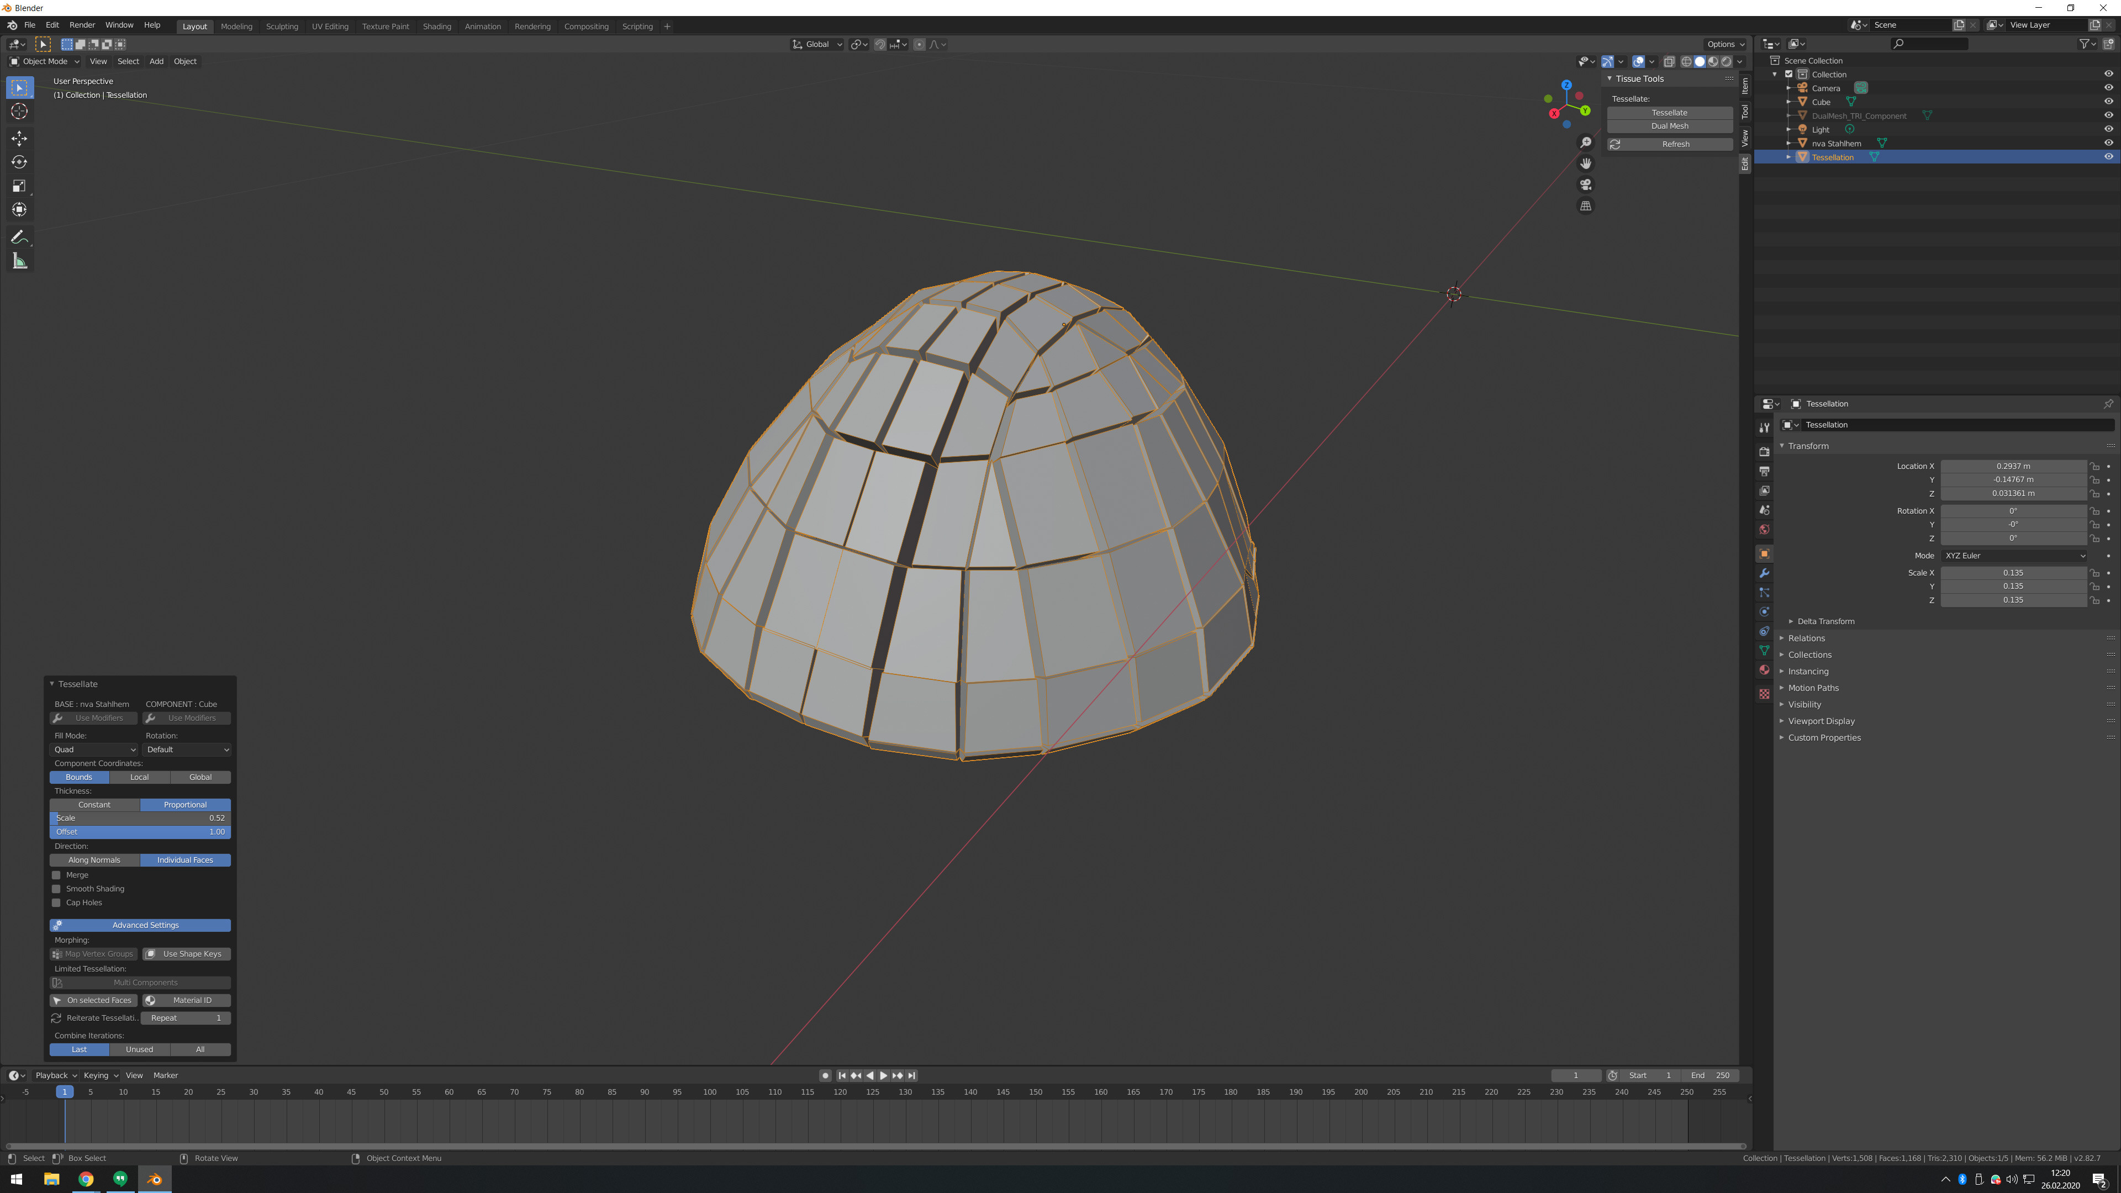Viewport: 2121px width, 1193px height.
Task: Open Fill Mode Quad dropdown
Action: point(94,749)
